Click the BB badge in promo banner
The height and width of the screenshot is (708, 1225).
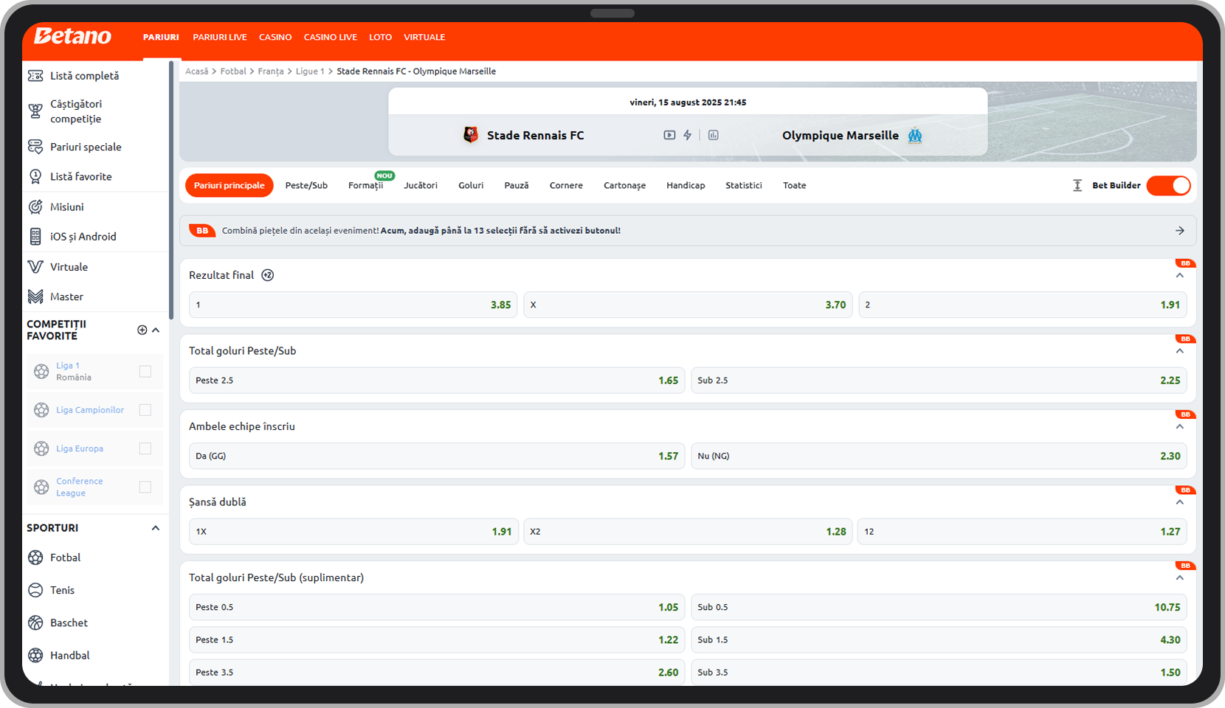[x=202, y=231]
